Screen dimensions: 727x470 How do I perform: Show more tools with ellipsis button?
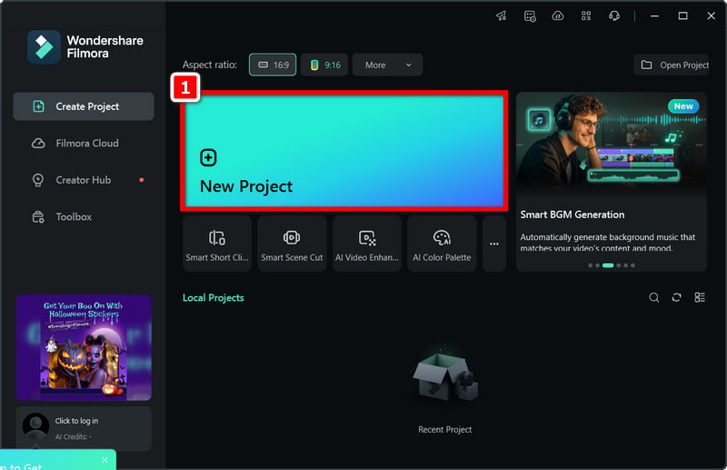pyautogui.click(x=494, y=244)
